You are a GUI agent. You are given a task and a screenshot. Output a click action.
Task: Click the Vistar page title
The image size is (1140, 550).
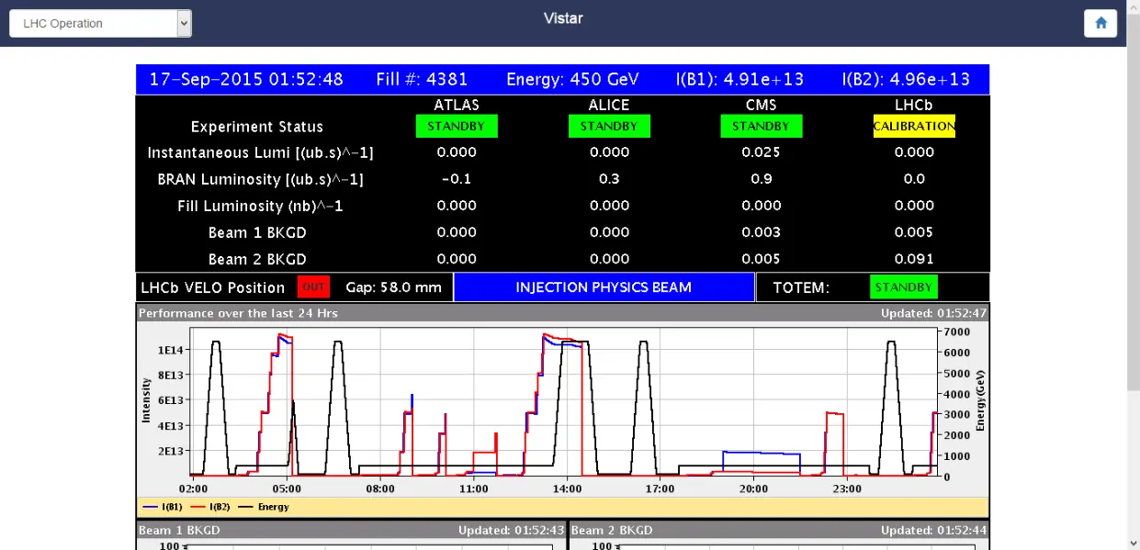point(563,18)
